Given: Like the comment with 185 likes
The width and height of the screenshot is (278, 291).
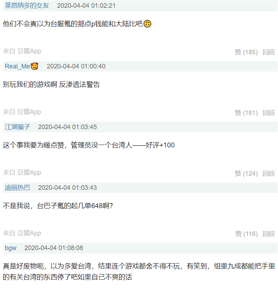Looking at the screenshot, I should pyautogui.click(x=246, y=52).
